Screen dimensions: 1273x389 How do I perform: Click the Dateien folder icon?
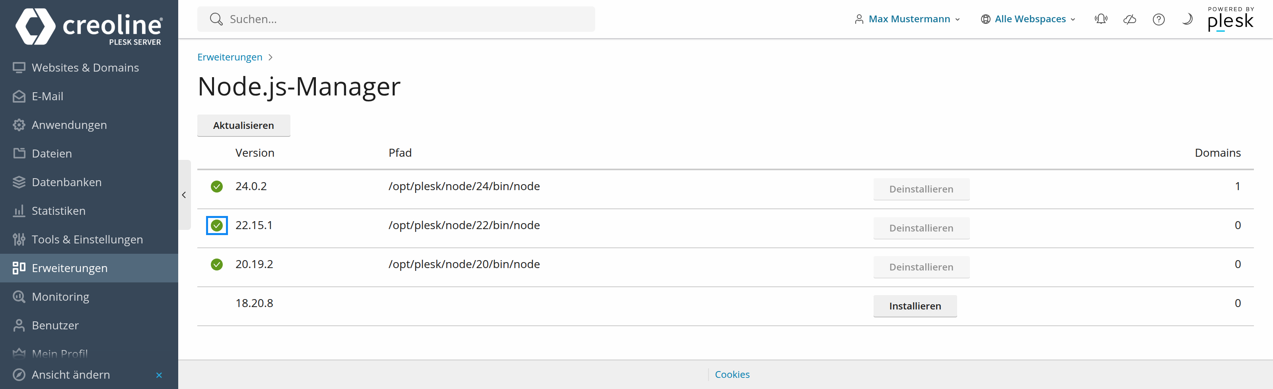19,153
